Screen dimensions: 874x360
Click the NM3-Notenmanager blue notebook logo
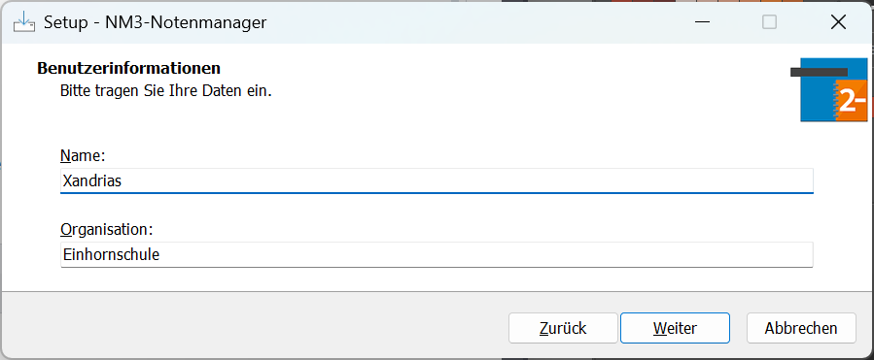pyautogui.click(x=834, y=89)
